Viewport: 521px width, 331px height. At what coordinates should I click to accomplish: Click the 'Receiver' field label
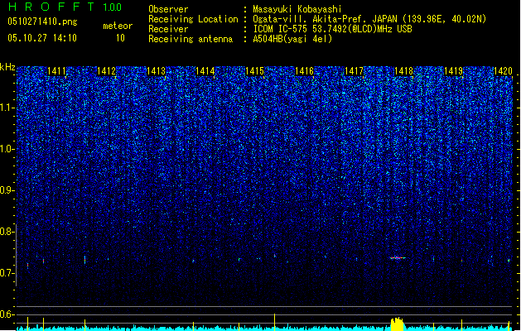pyautogui.click(x=168, y=29)
